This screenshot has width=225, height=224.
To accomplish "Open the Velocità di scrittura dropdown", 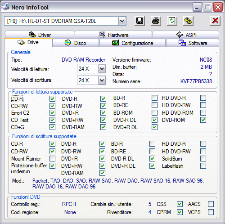I will coord(102,80).
